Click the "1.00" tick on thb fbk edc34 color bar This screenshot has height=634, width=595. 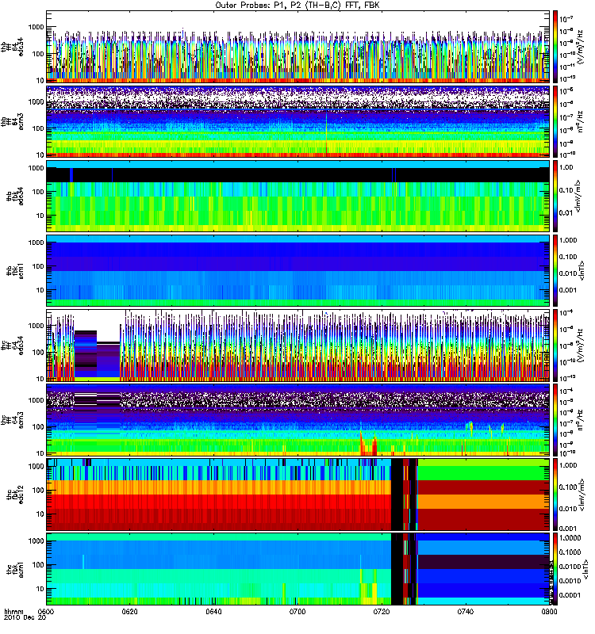click(566, 167)
